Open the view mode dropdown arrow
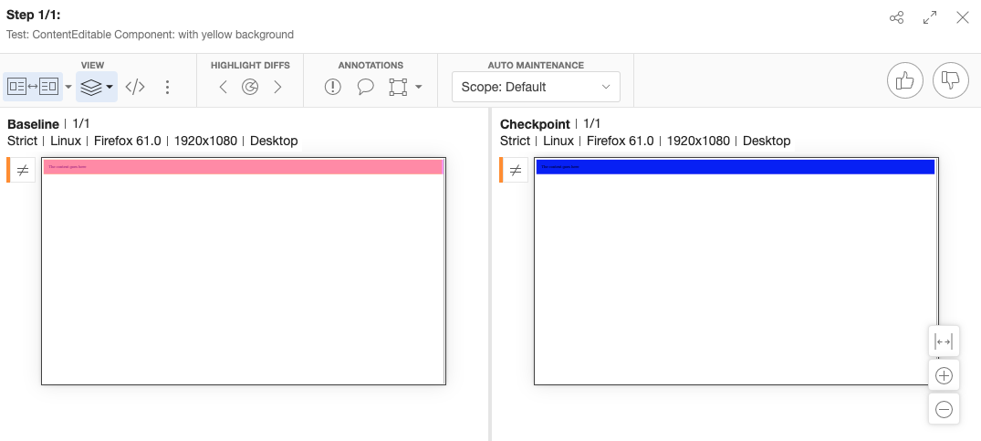 click(68, 87)
